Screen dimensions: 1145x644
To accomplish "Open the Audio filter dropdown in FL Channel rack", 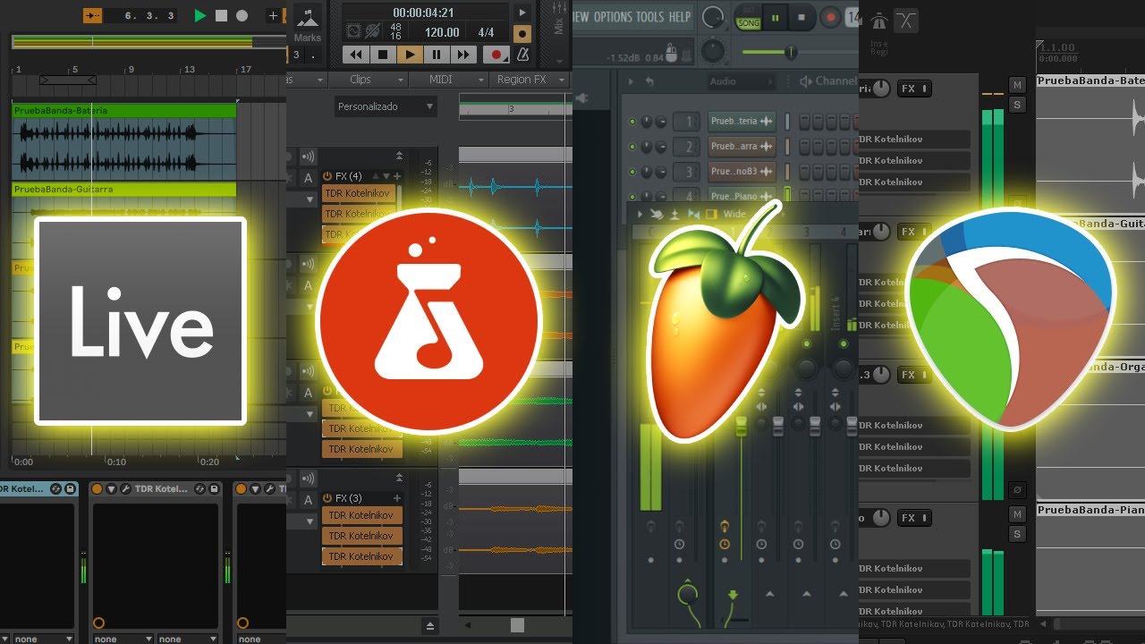I will 741,81.
